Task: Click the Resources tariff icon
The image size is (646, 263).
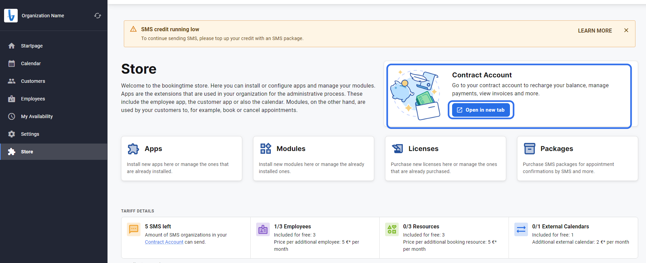Action: point(392,229)
